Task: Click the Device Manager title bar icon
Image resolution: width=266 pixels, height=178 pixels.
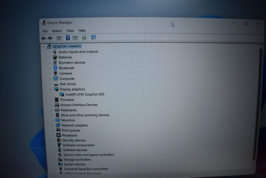Action: (44, 23)
